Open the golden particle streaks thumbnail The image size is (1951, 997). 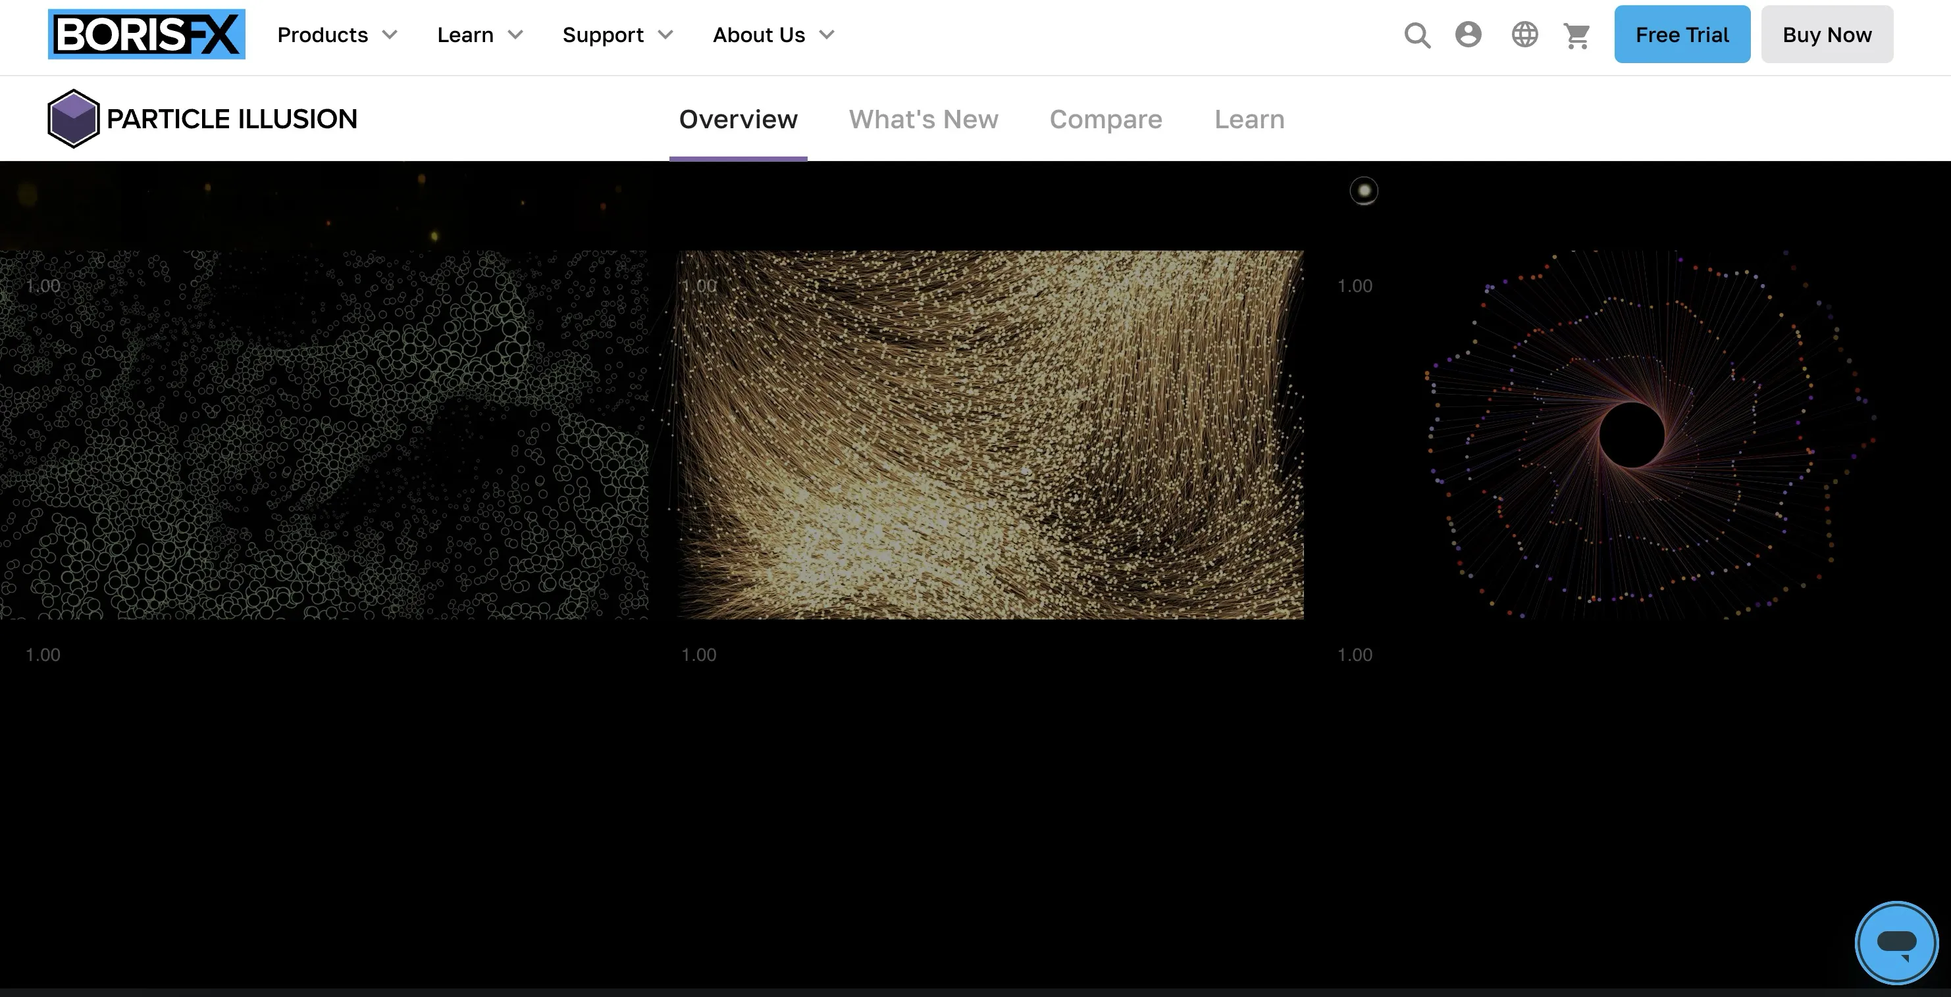tap(990, 435)
